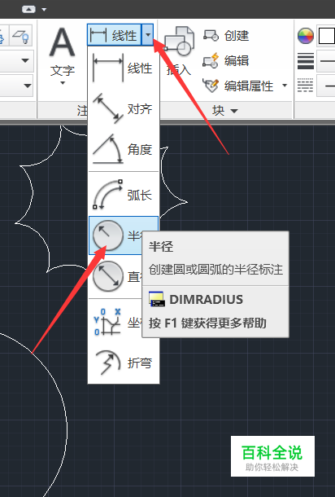Viewport: 335px width, 497px height.
Task: Click the Edit block (编辑) button
Action: point(226,60)
